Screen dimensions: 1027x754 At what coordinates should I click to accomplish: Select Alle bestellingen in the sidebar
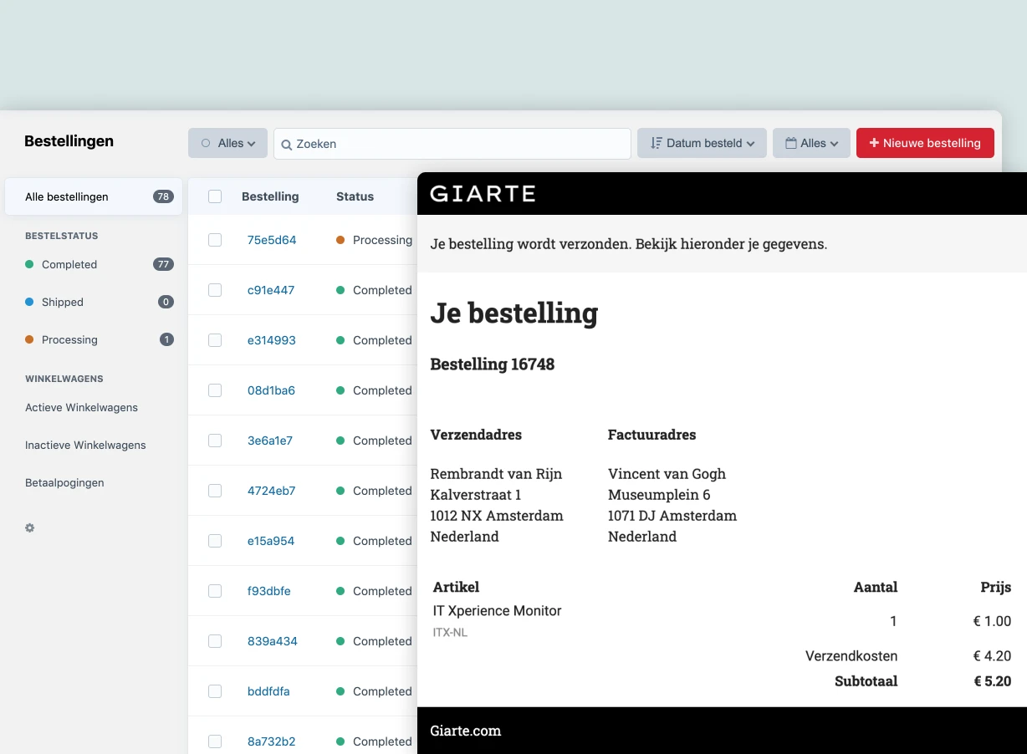[x=94, y=196]
